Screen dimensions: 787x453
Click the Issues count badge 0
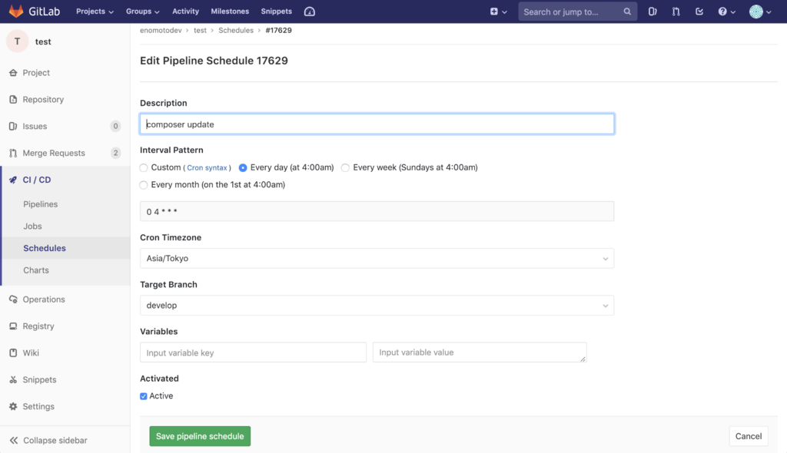point(115,126)
